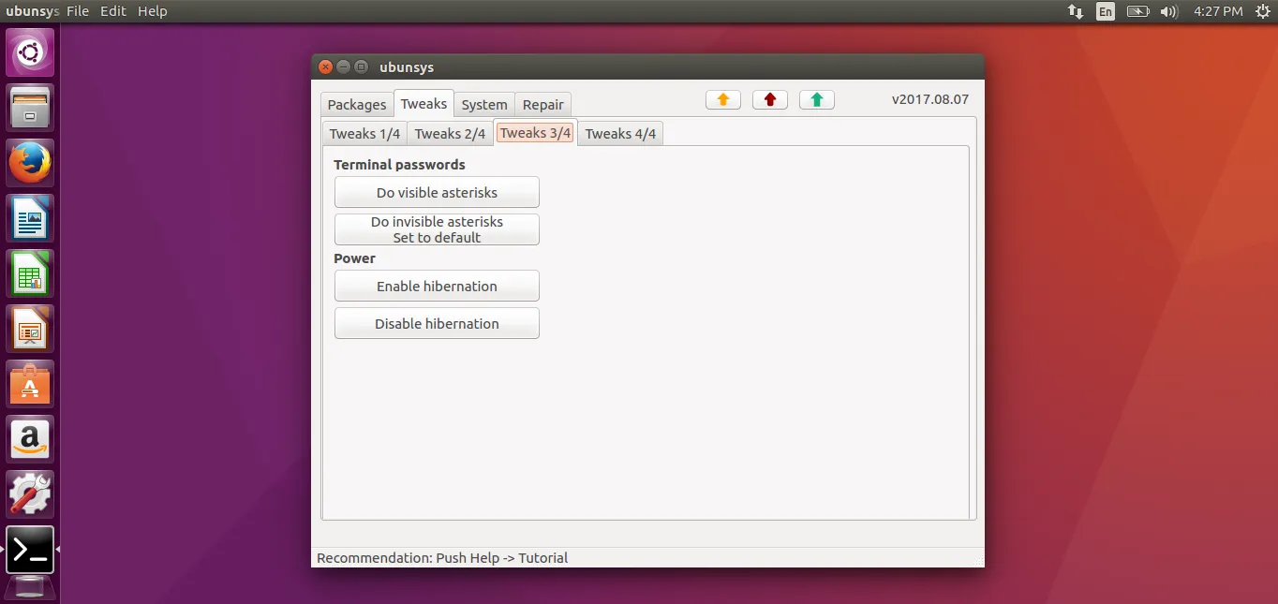Select the Tweaks 1/4 subtab
Image resolution: width=1278 pixels, height=604 pixels.
tap(364, 134)
